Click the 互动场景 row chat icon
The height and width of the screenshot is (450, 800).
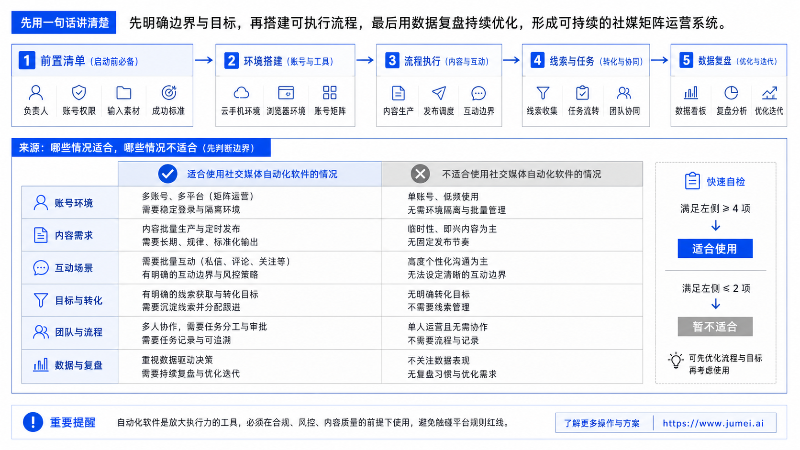pos(41,268)
